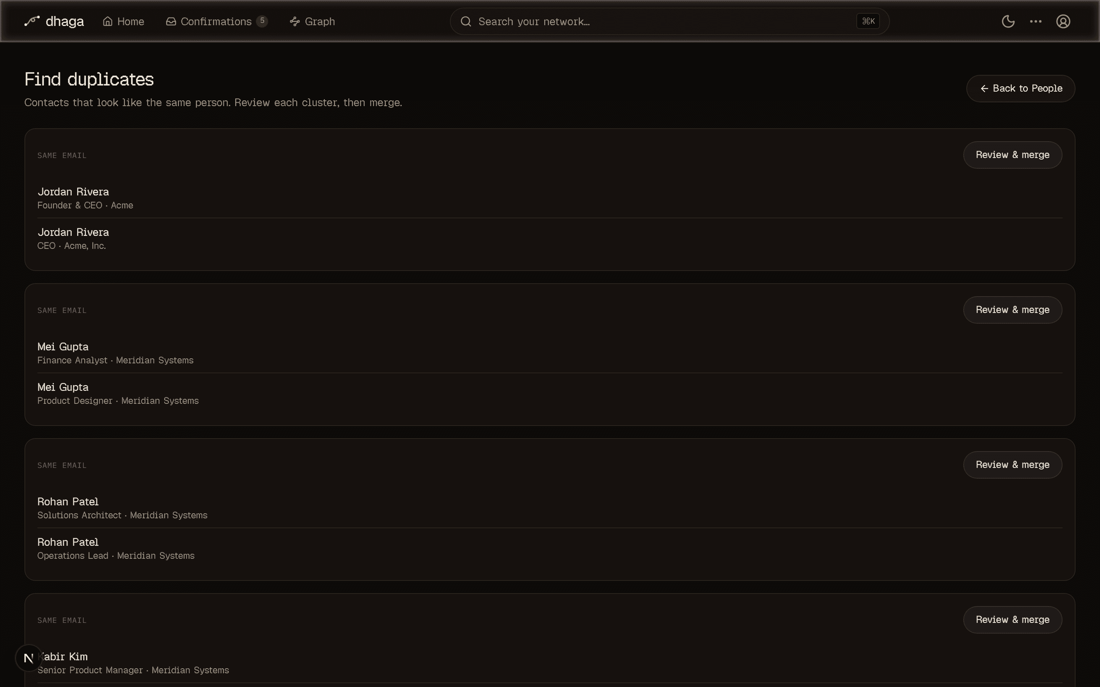Open the user profile icon

(x=1063, y=21)
